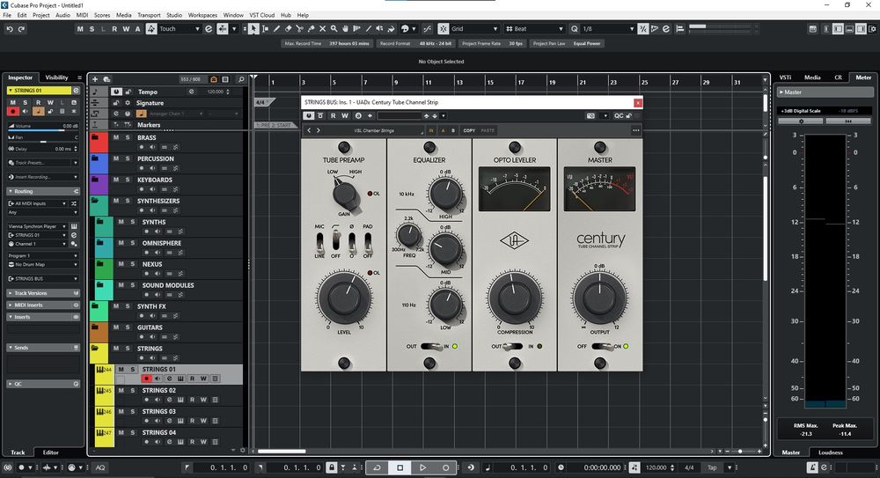Toggle Record Enable on STRINGS 01 track
Viewport: 880px width, 478px height.
click(146, 379)
